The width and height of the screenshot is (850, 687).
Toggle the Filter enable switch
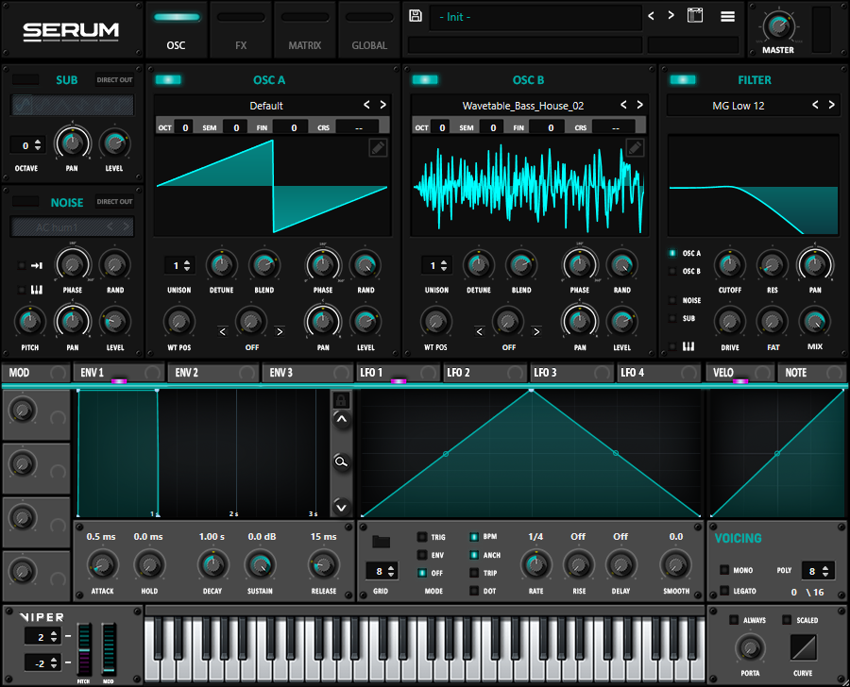683,79
